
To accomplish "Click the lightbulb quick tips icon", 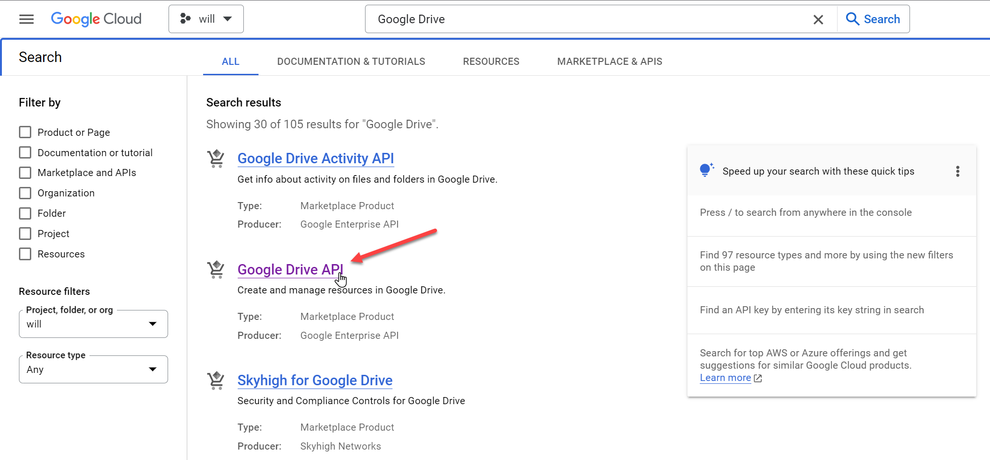I will 706,170.
